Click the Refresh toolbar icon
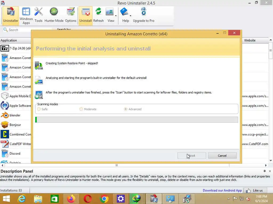Viewport: 273px width, 204px height. tap(98, 15)
